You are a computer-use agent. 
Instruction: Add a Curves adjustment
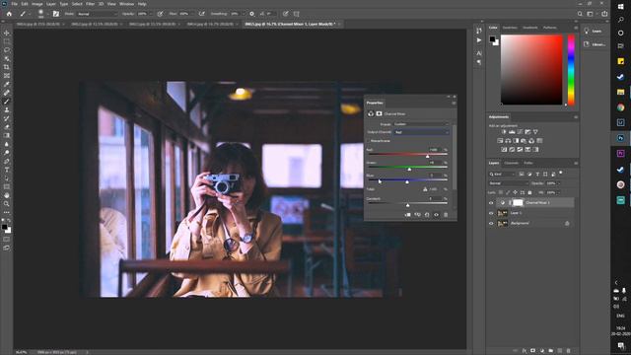(520, 131)
